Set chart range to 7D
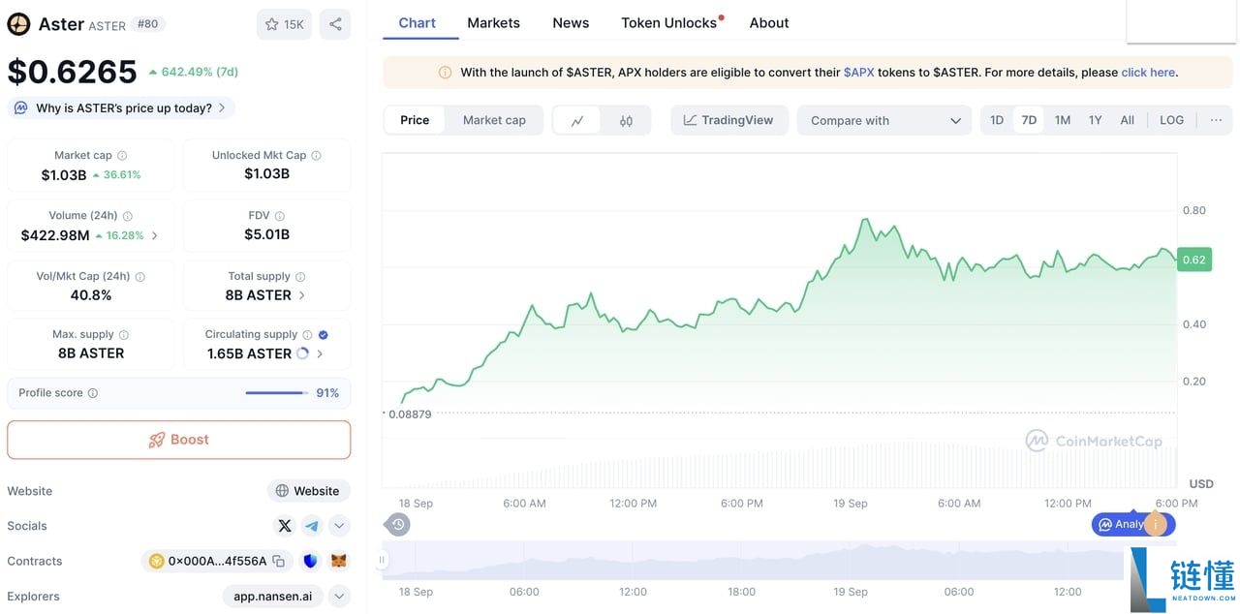This screenshot has width=1240, height=614. [1029, 120]
